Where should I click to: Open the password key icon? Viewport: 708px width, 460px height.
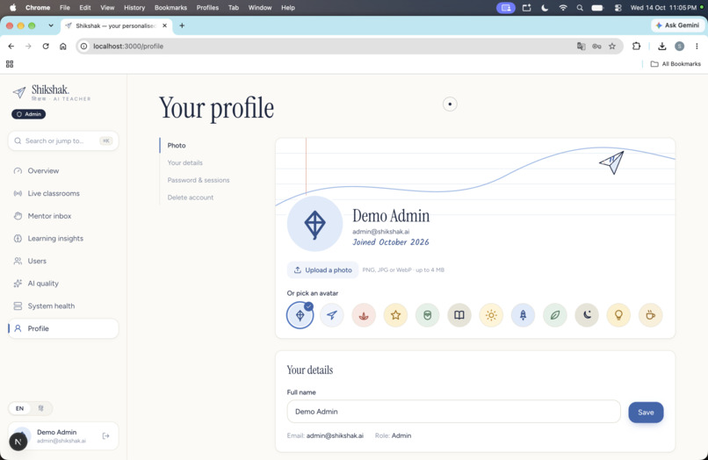(596, 46)
